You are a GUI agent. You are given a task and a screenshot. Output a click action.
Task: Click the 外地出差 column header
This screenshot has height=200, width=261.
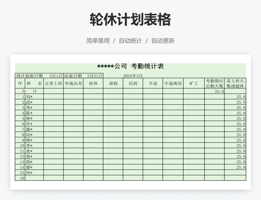point(73,83)
